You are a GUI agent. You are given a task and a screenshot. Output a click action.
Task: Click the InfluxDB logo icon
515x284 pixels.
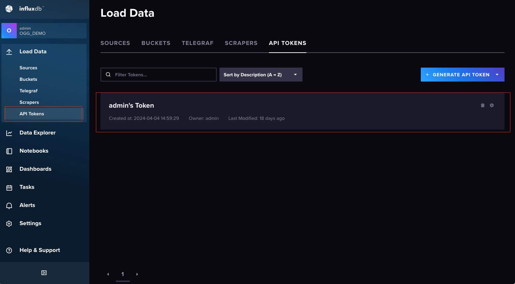point(9,9)
